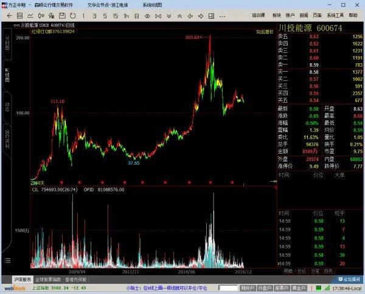Open the 帮助 menu

coord(353,15)
